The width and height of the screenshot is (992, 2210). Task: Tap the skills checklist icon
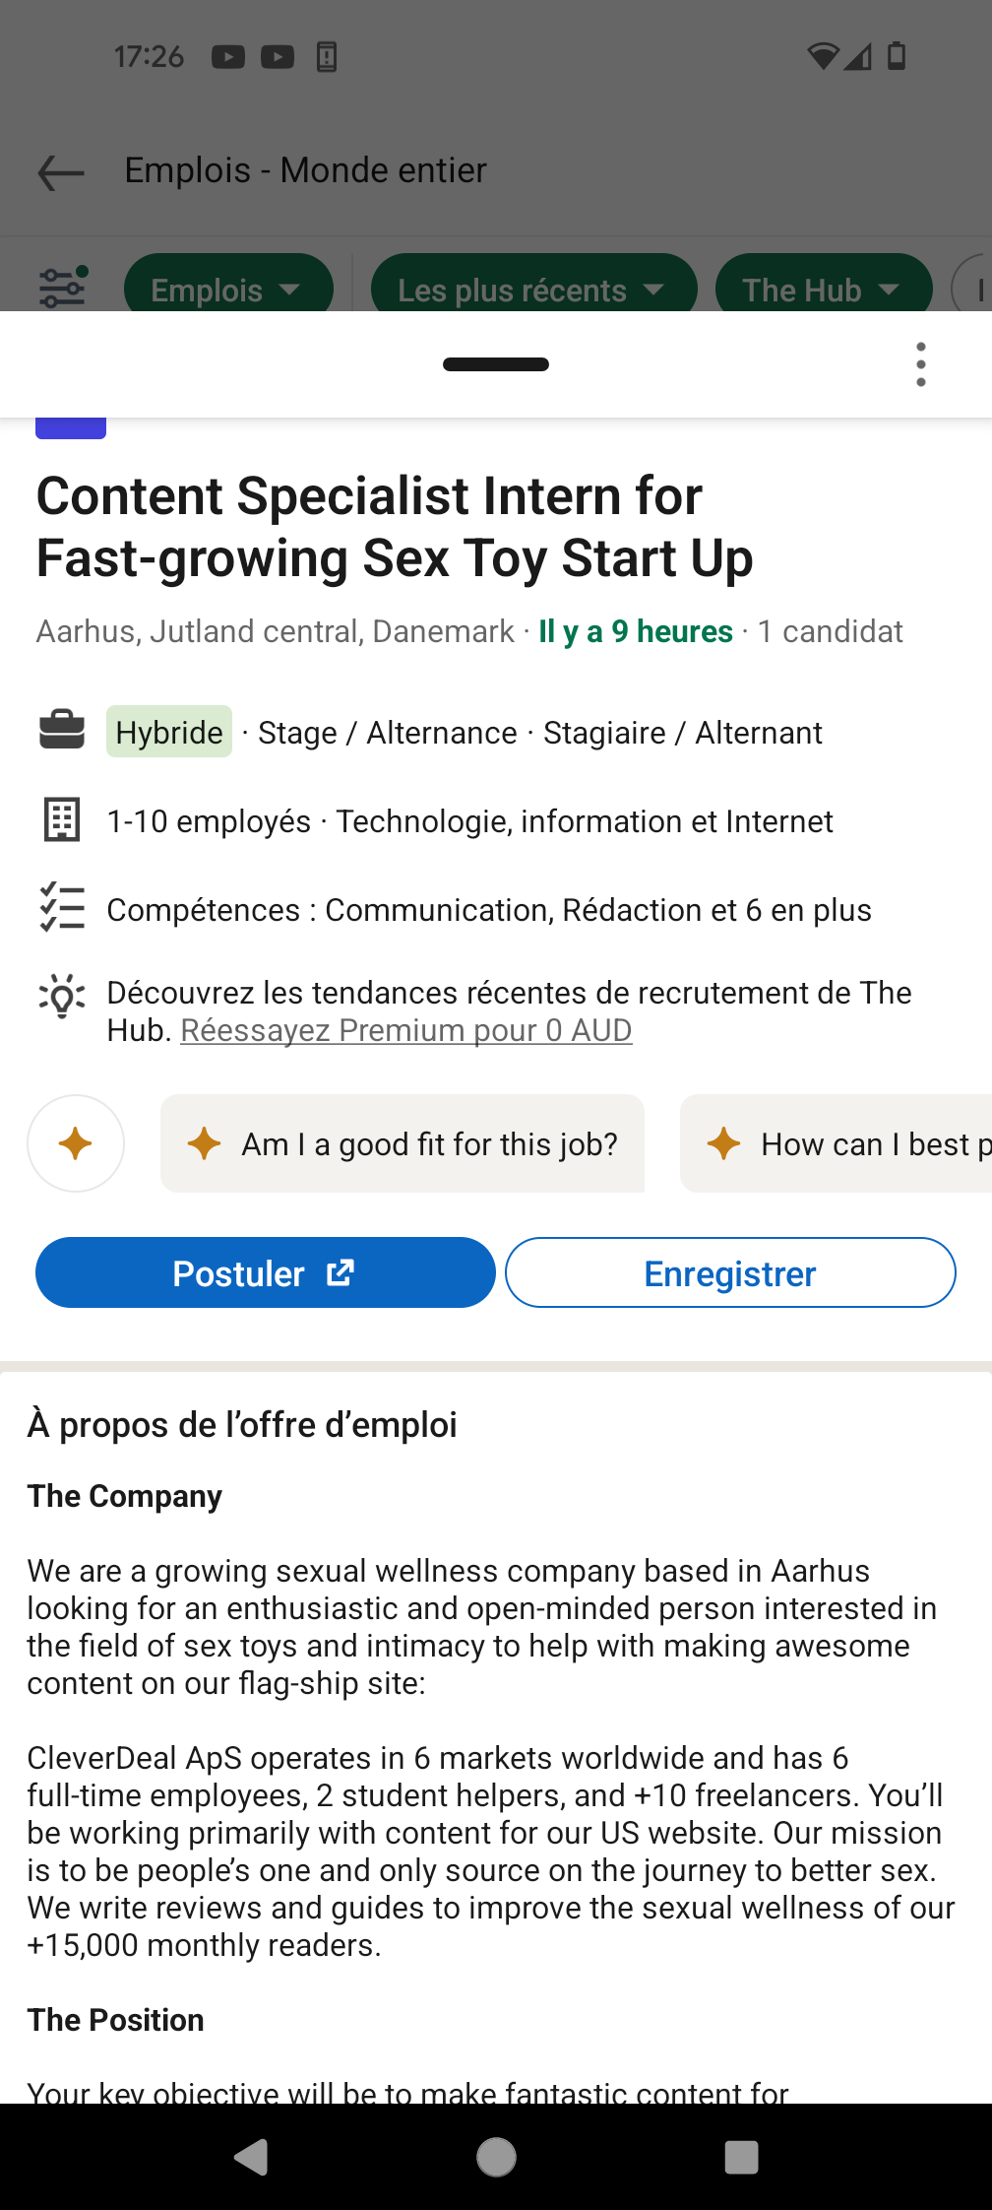(62, 907)
